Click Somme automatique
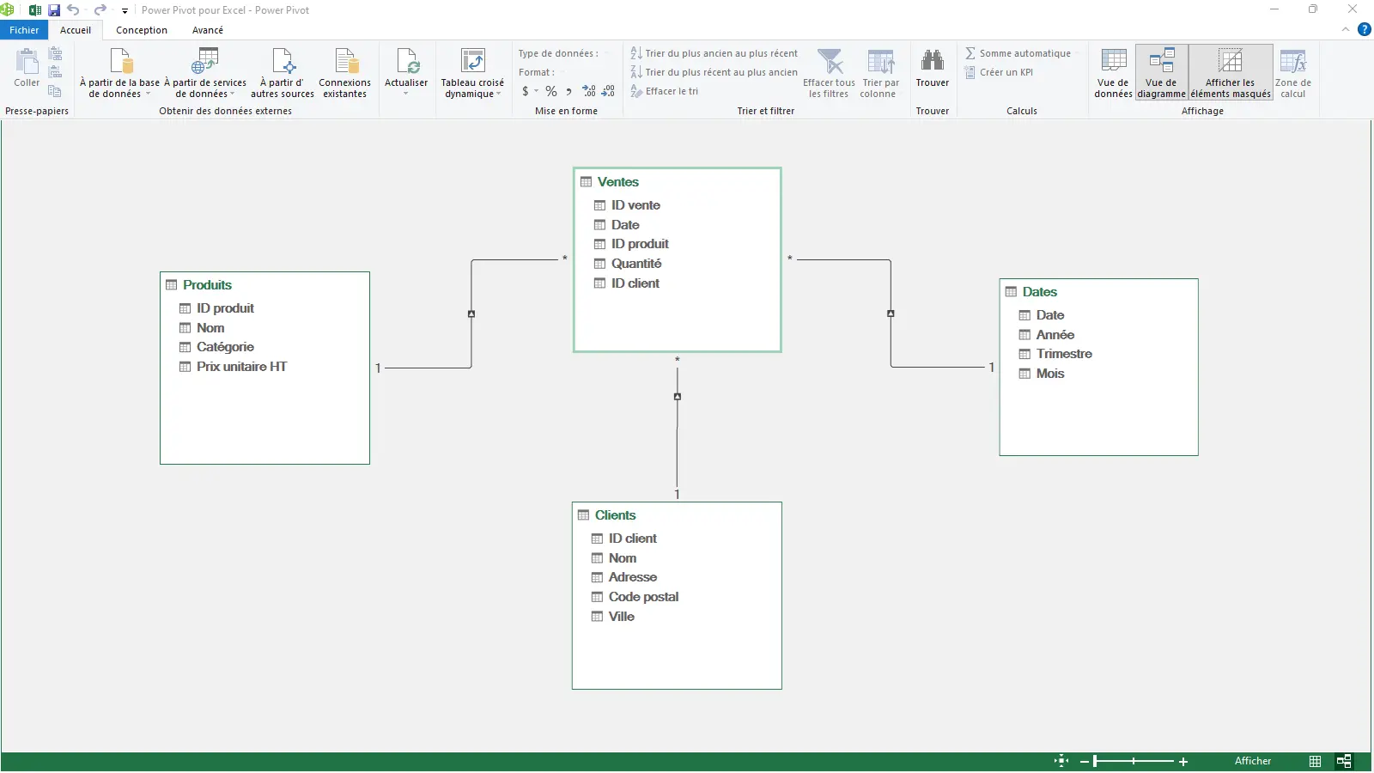 click(1018, 53)
